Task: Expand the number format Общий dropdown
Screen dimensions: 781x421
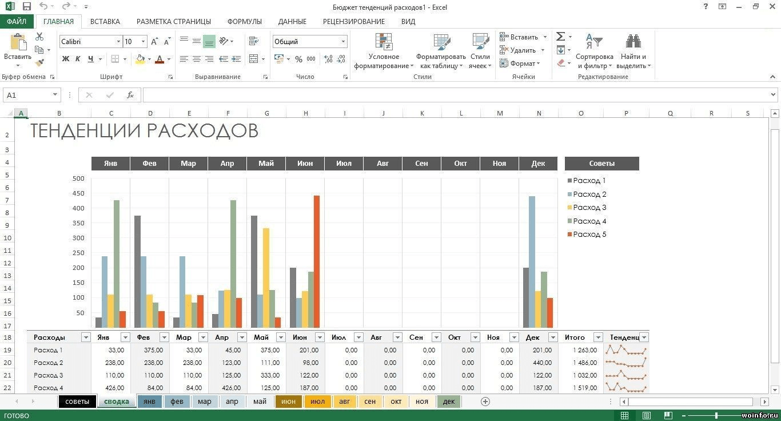Action: 343,42
